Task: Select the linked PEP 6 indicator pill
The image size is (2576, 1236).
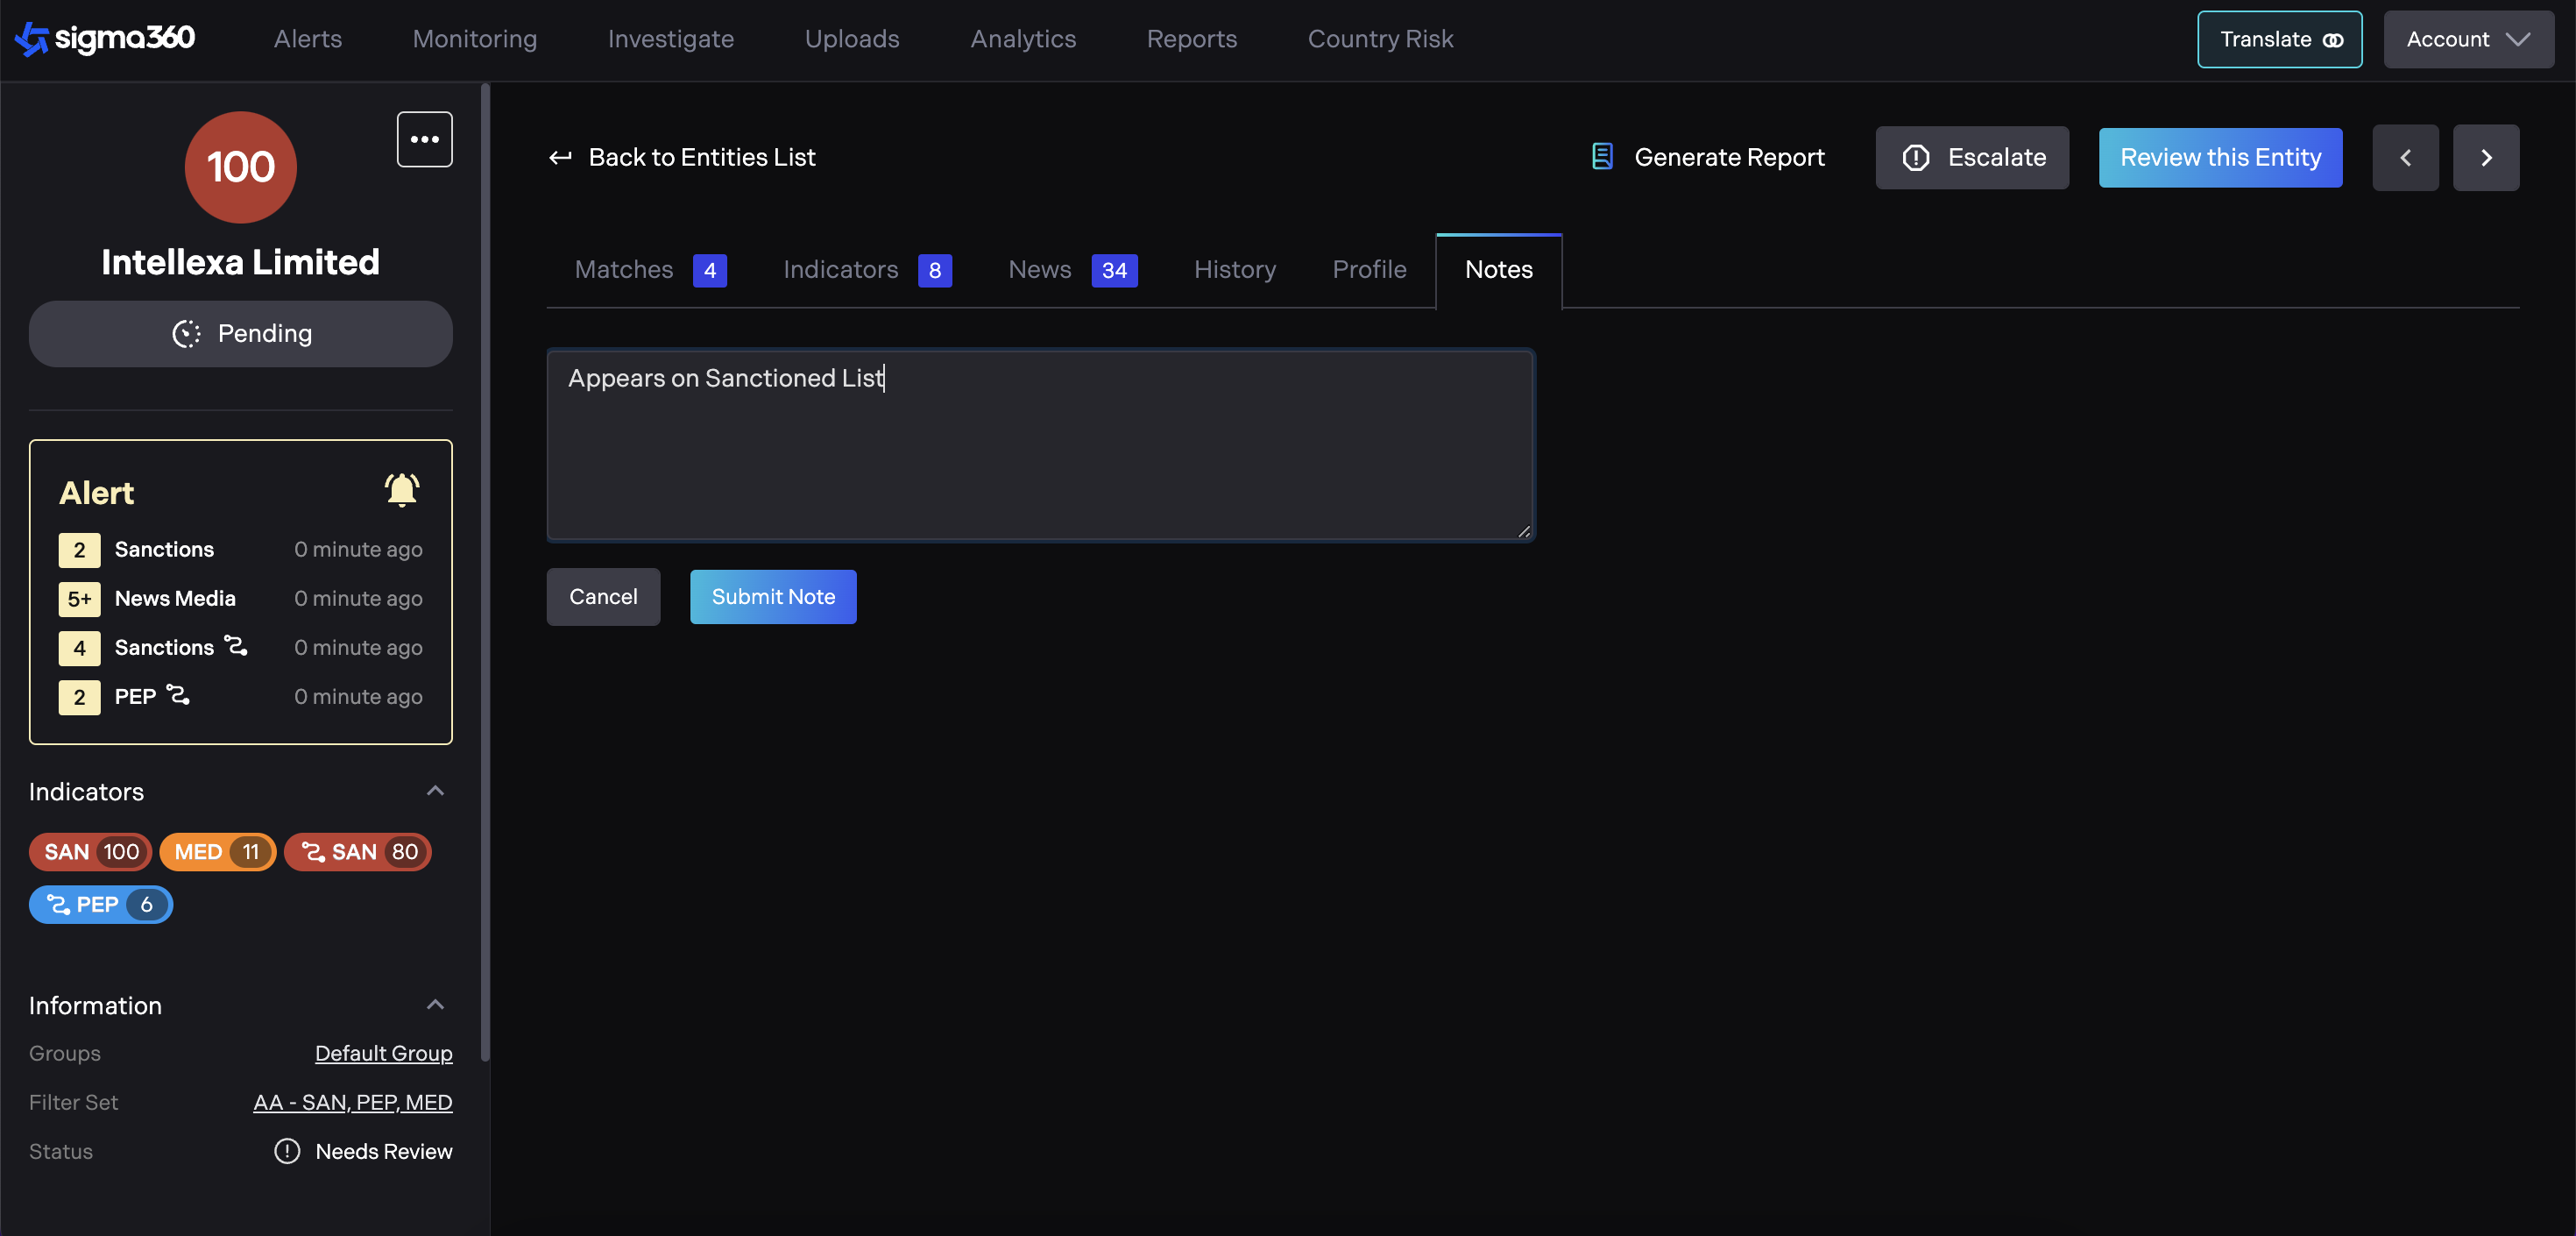Action: (100, 905)
